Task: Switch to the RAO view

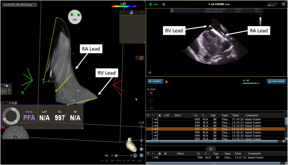Action: point(119,161)
